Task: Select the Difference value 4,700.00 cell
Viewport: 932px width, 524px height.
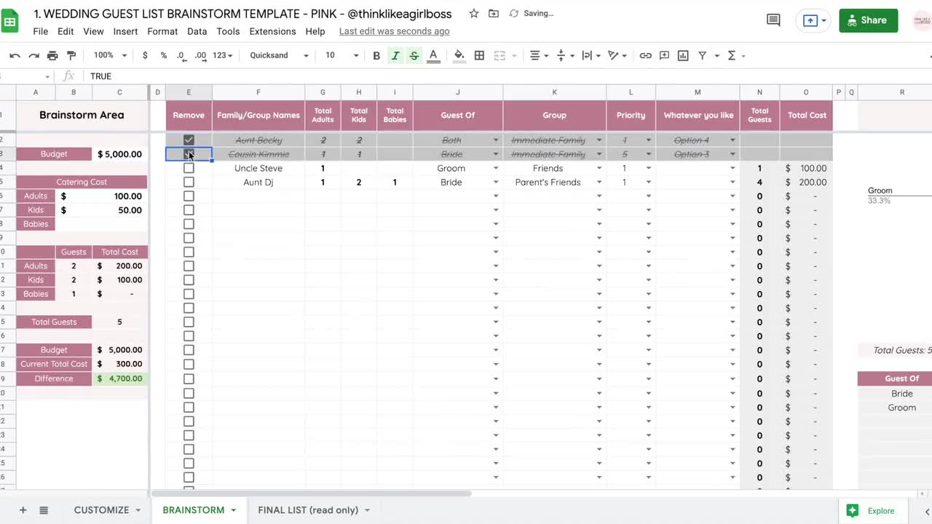Action: coord(120,378)
